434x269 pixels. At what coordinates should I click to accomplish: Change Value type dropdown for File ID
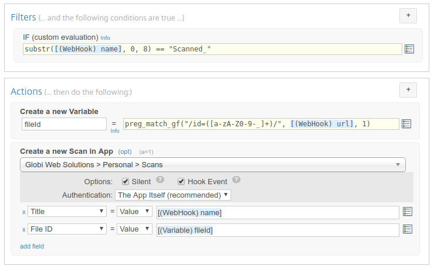[134, 229]
